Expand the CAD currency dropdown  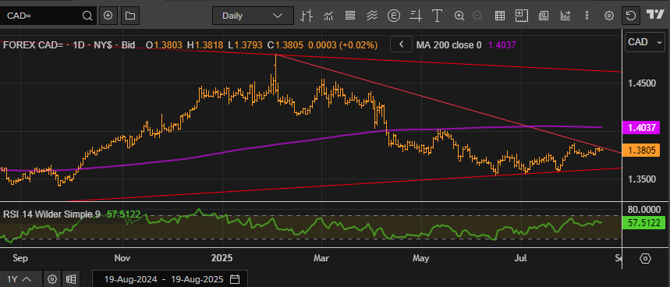pos(645,42)
